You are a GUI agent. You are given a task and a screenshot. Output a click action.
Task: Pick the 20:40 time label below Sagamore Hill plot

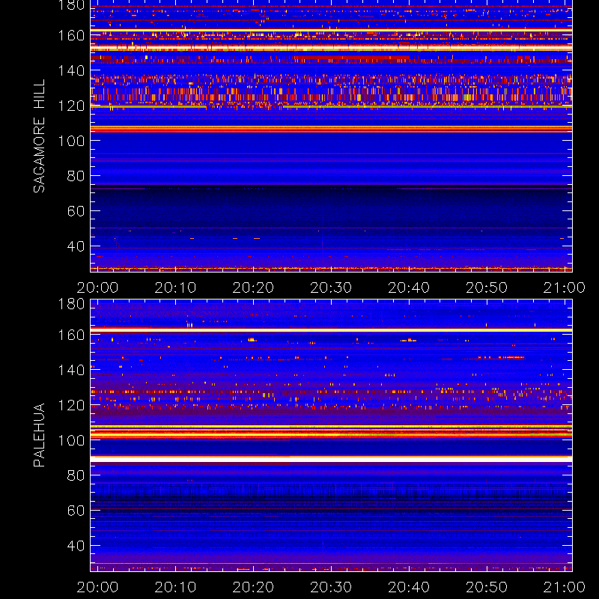pyautogui.click(x=409, y=288)
